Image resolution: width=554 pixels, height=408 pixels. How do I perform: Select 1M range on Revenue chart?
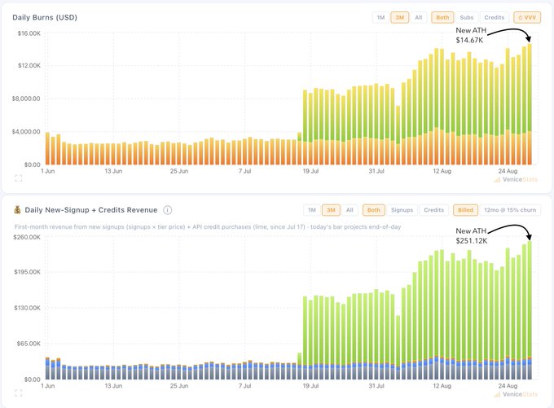click(311, 210)
